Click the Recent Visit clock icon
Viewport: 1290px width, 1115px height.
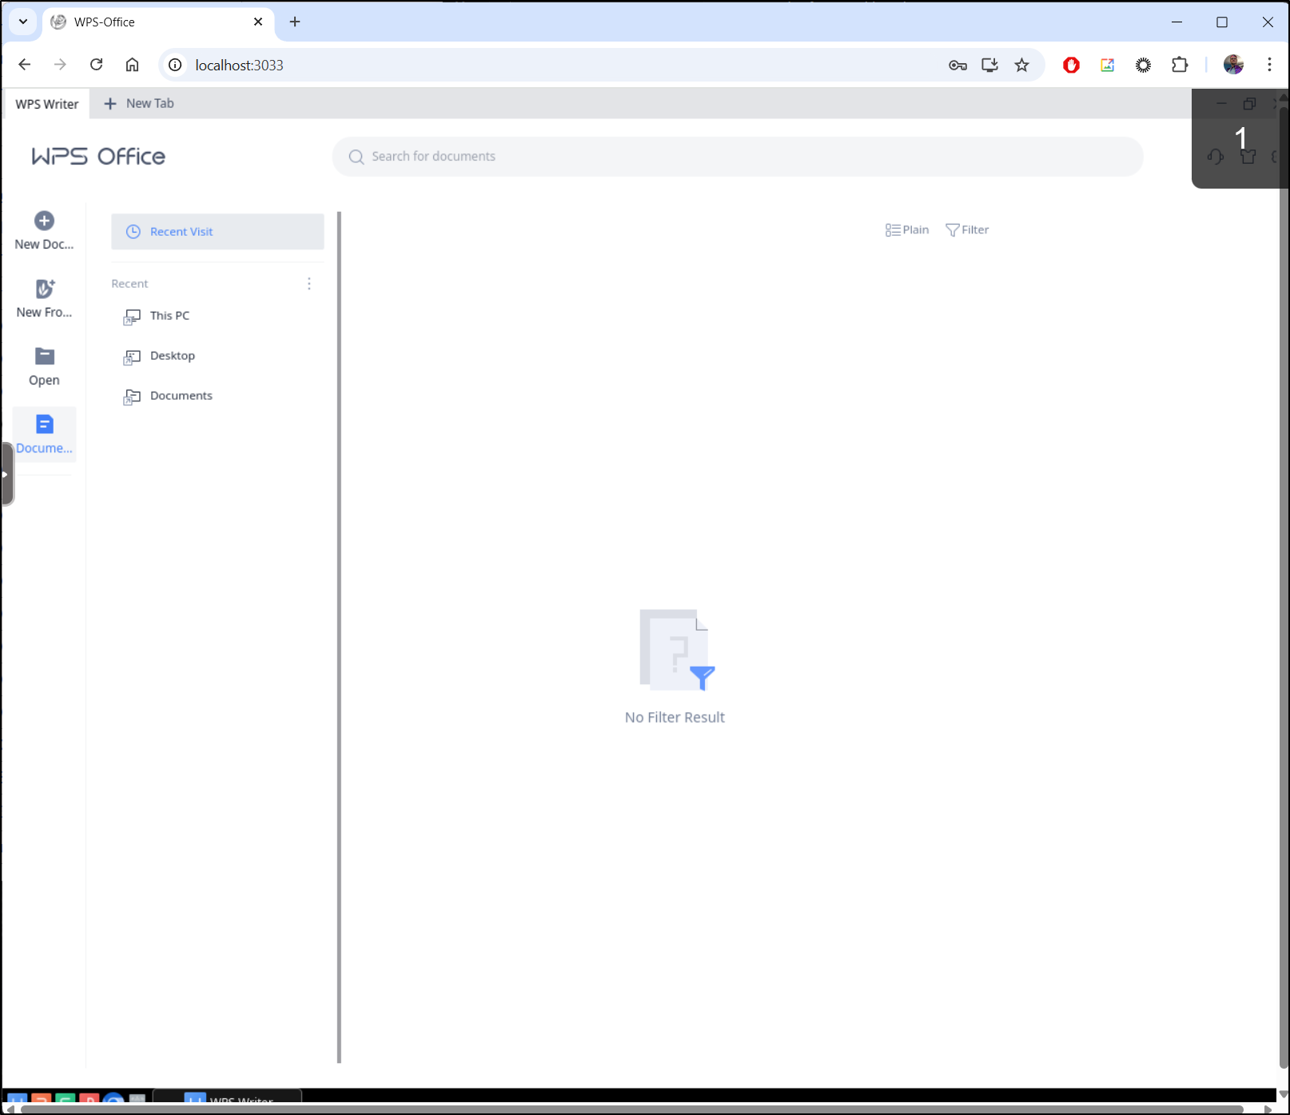[x=133, y=232]
